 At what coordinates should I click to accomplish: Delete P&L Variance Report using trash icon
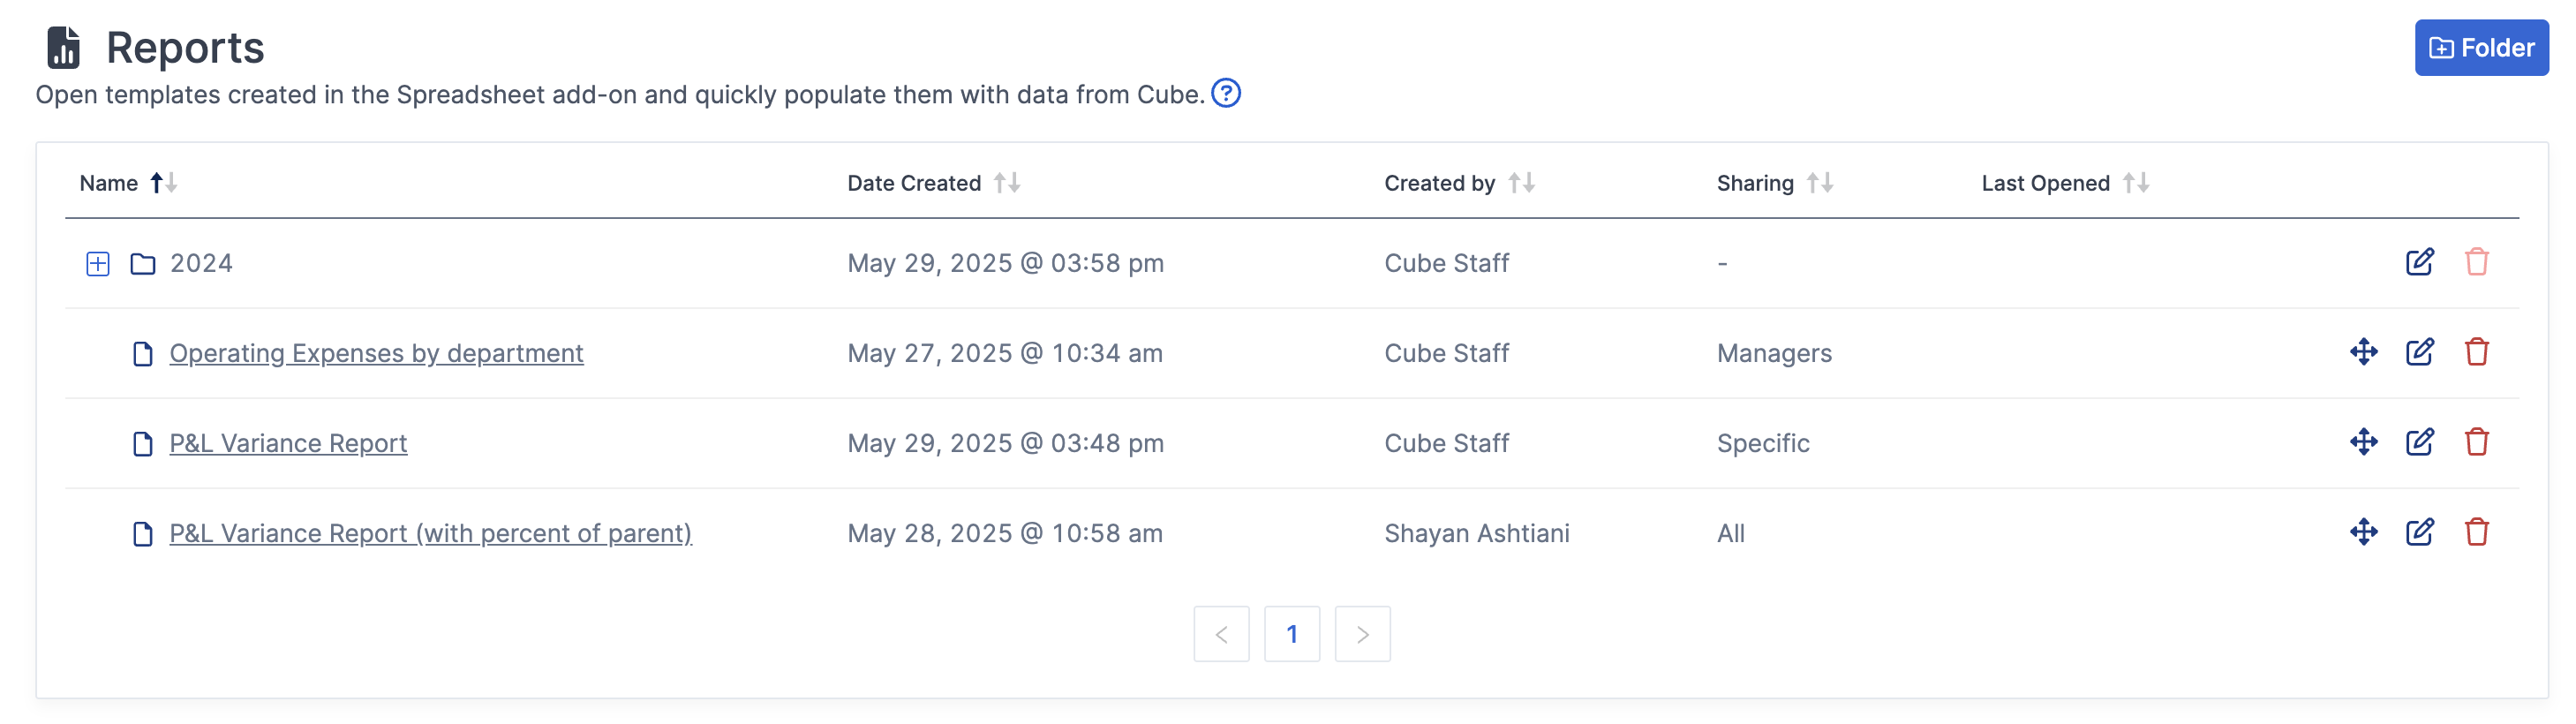pyautogui.click(x=2476, y=442)
